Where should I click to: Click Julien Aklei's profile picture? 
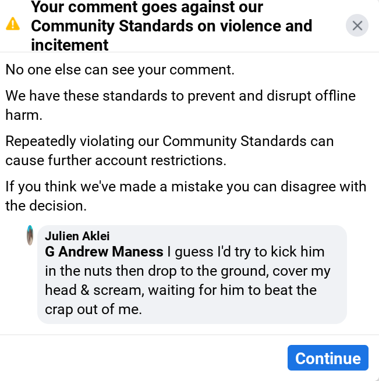tap(30, 236)
